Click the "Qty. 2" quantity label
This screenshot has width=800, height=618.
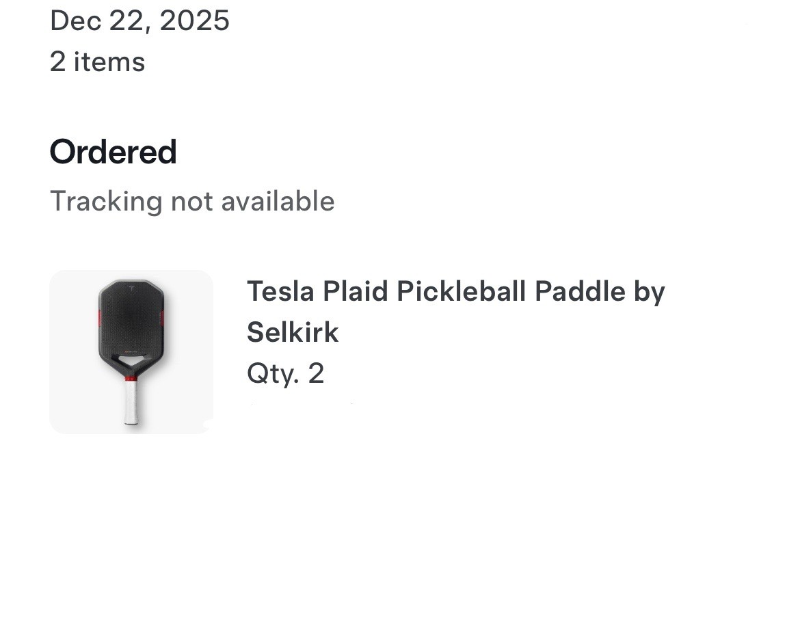285,374
